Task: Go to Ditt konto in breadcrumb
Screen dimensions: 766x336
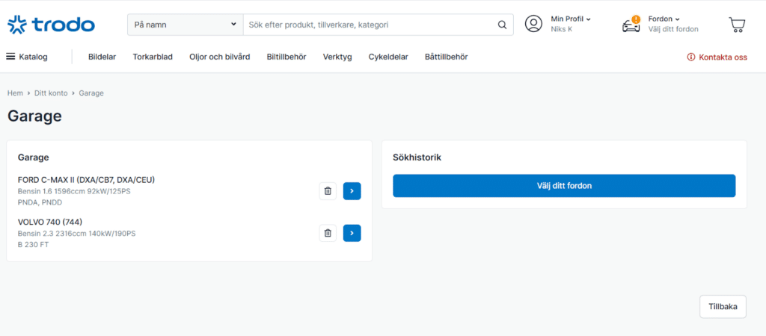Action: [x=51, y=93]
